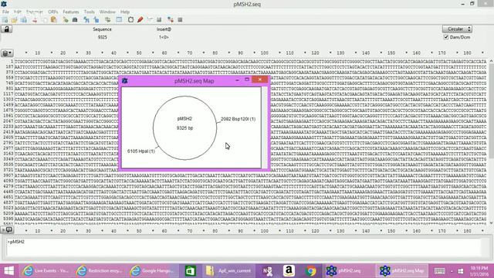Open the Edit menu
The width and height of the screenshot is (494, 278).
(18, 12)
